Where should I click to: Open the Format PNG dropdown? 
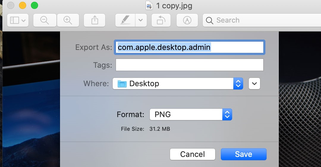click(191, 114)
